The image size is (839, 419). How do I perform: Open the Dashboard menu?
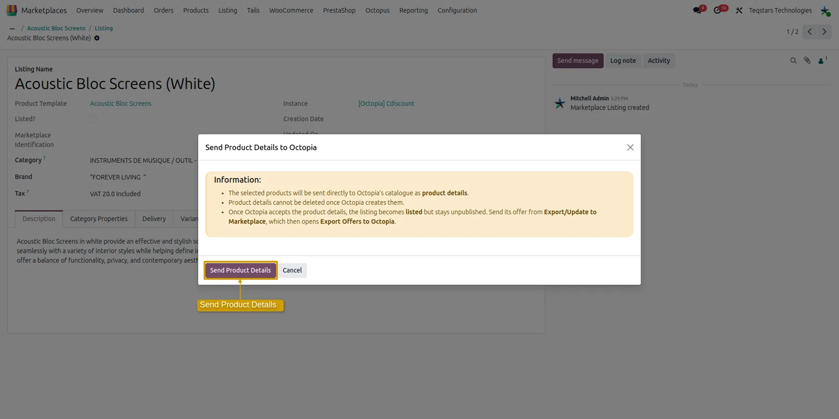(x=128, y=10)
